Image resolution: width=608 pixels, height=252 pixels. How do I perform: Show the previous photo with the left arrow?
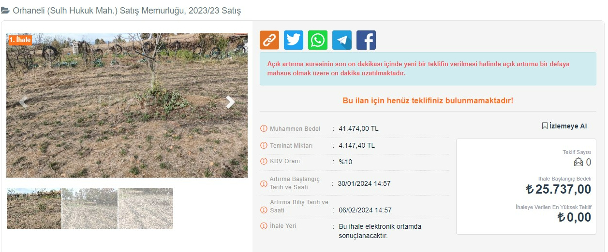tap(23, 102)
